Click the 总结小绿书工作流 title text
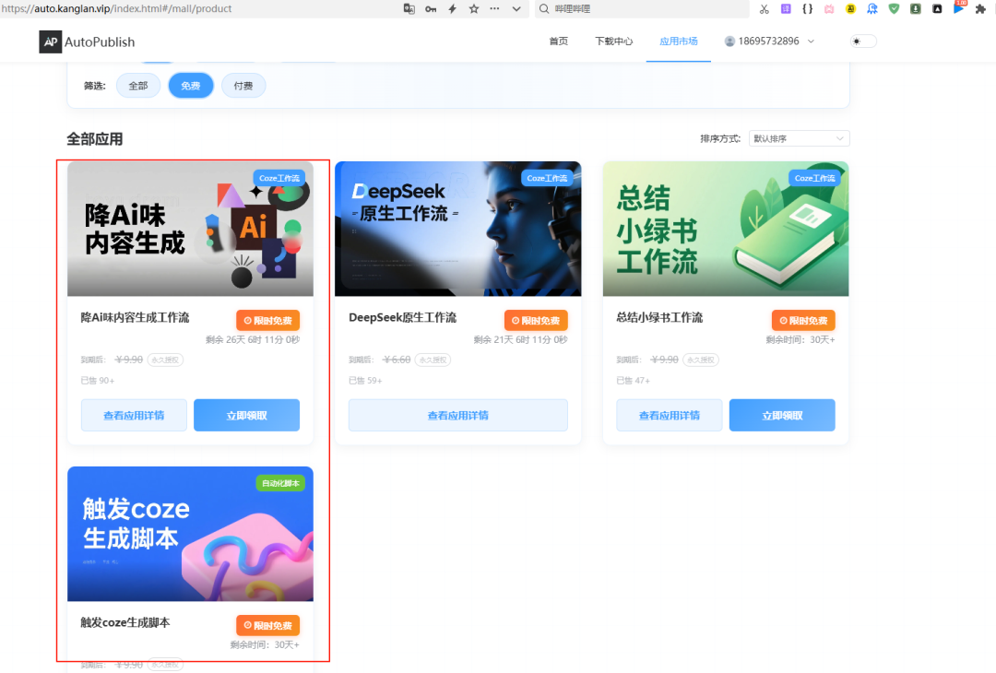The width and height of the screenshot is (996, 673). click(659, 317)
